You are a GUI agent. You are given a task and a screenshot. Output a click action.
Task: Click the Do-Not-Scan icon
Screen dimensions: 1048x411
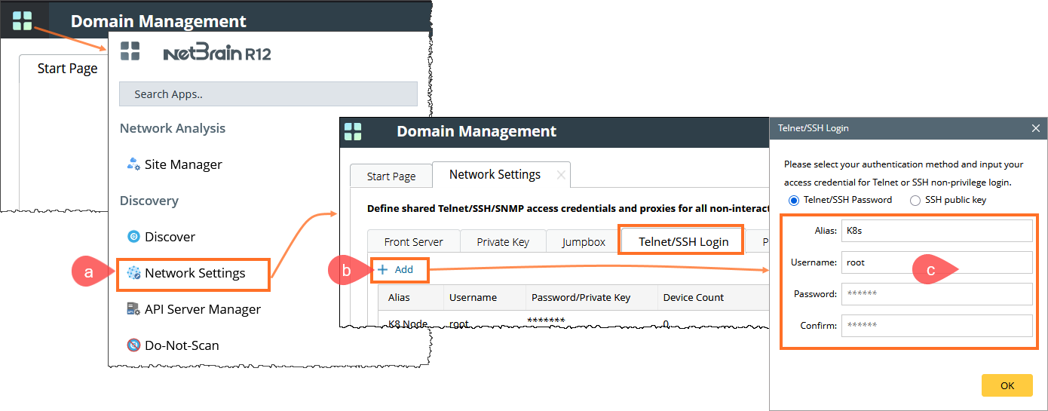pos(133,345)
